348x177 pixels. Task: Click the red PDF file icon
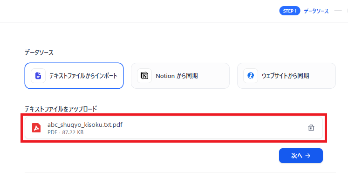click(36, 128)
